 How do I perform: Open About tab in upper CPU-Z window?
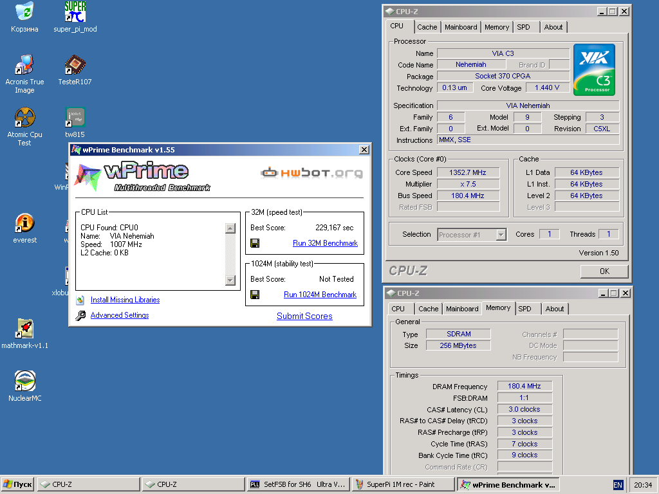coord(553,27)
